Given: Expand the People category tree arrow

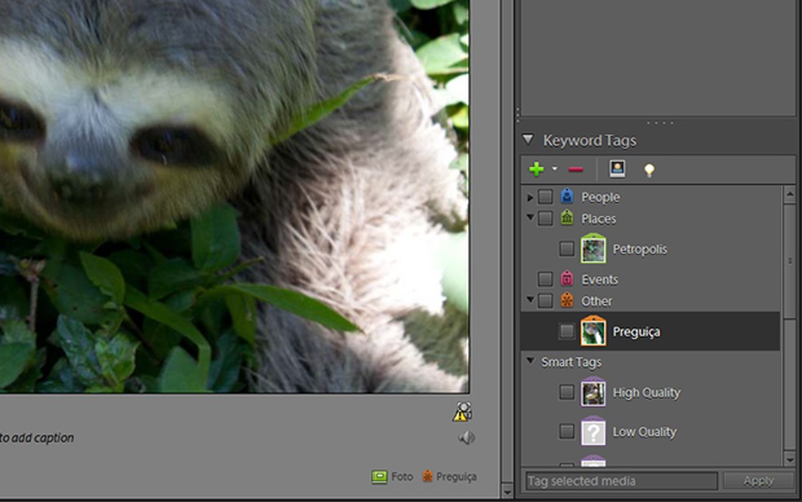Looking at the screenshot, I should pos(531,197).
